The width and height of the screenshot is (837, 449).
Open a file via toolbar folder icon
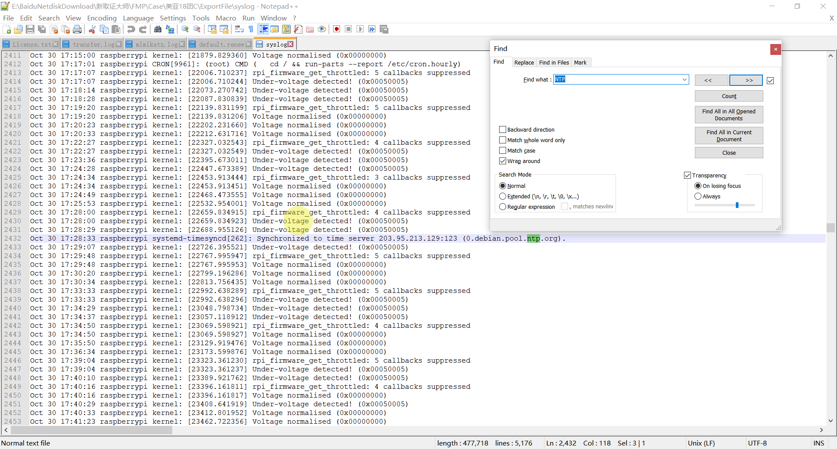coord(18,29)
